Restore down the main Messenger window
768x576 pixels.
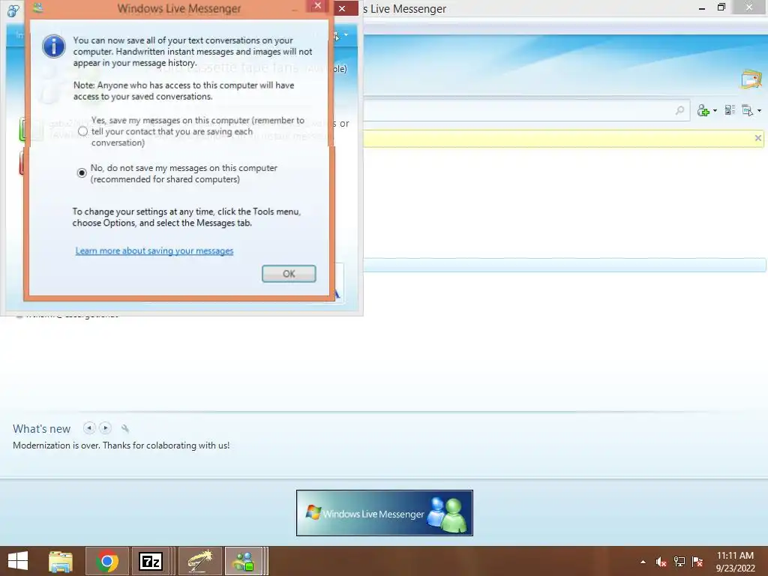721,7
